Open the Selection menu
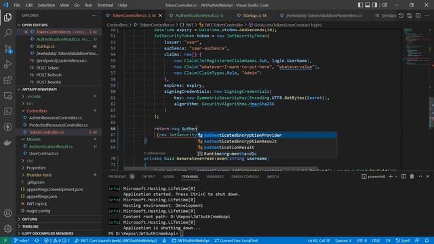Screen dimensions: 434x244 (x=46, y=5)
